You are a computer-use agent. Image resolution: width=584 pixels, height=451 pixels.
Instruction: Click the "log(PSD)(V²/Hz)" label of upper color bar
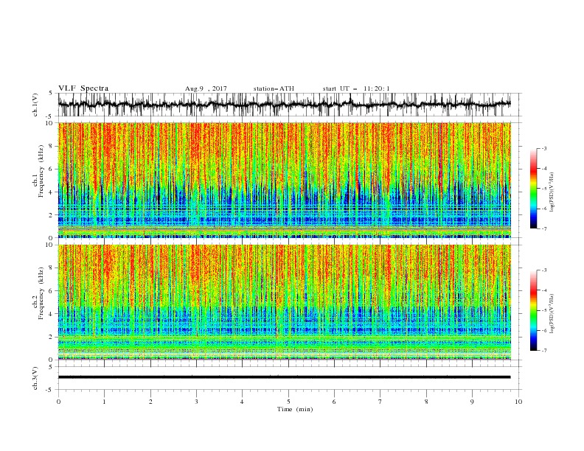552,192
